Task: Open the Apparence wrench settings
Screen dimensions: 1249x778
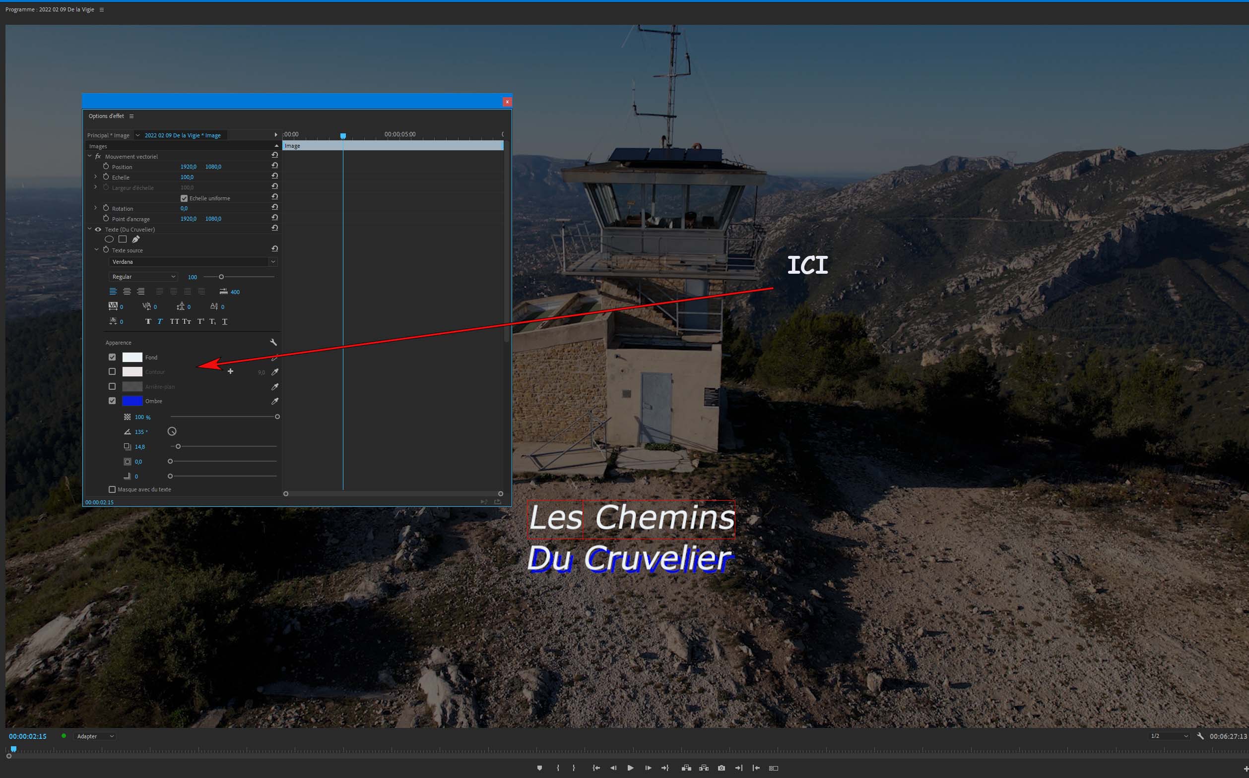Action: 273,342
